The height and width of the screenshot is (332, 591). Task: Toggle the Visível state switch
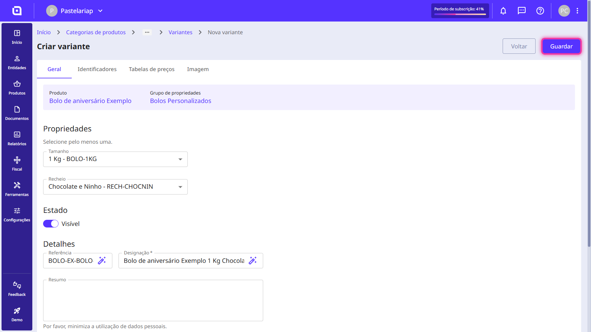click(x=51, y=224)
